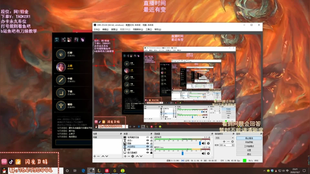The width and height of the screenshot is (310, 174).
Task: Mute the 麦克风/Aux speaker icon
Action: [x=203, y=153]
